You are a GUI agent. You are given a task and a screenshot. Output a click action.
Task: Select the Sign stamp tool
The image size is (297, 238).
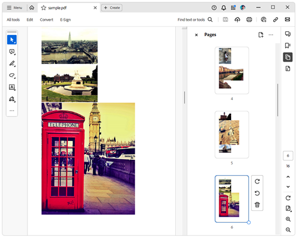tap(12, 99)
